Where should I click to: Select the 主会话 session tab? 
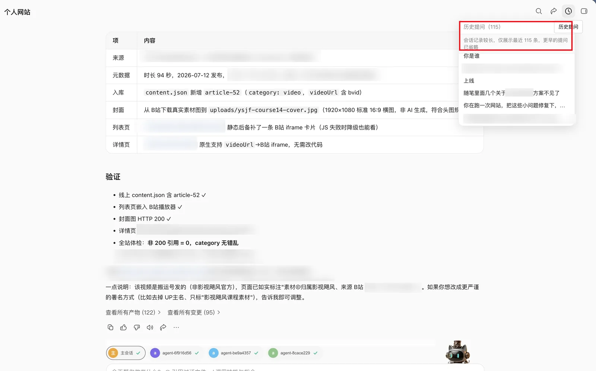[126, 353]
